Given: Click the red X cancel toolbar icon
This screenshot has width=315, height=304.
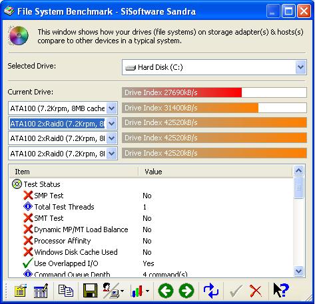Looking at the screenshot, I should click(256, 291).
